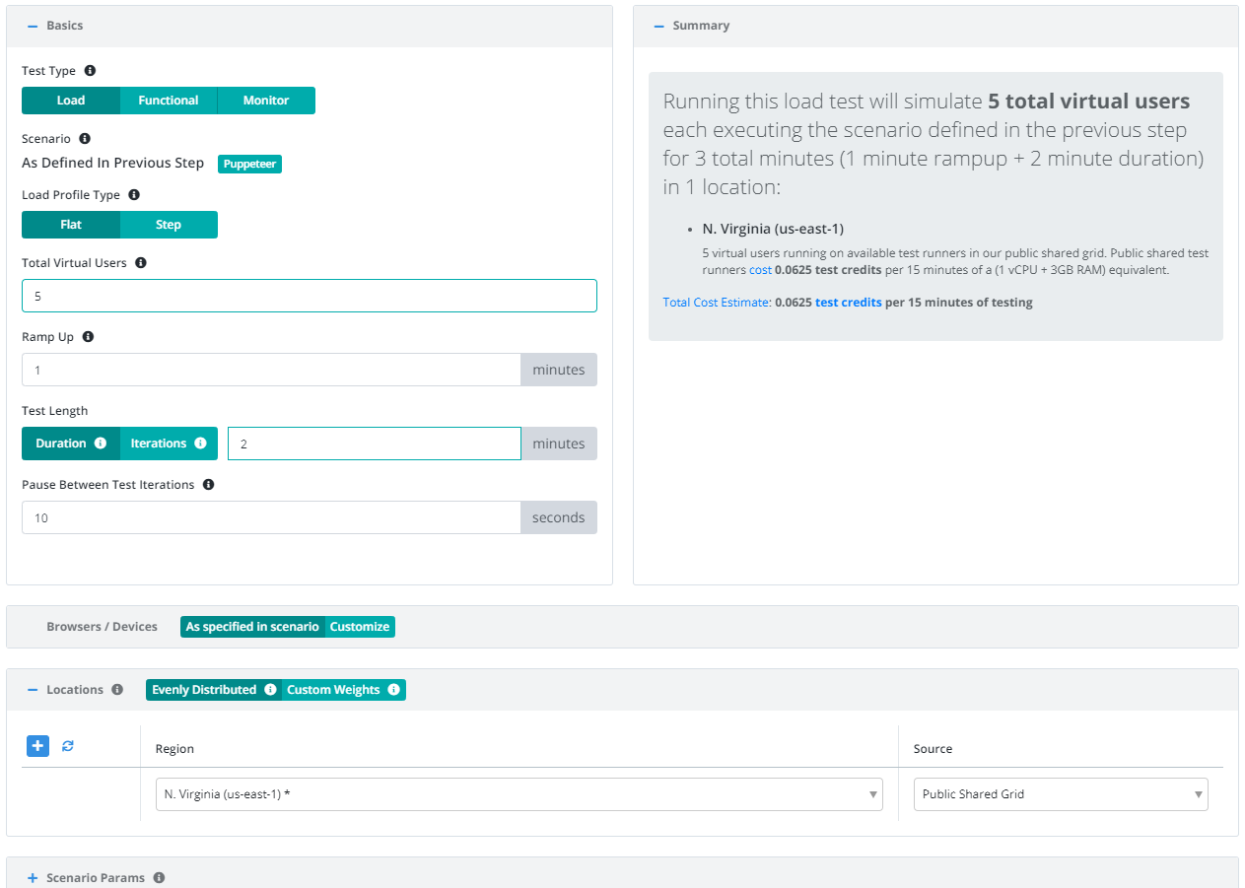Screen dimensions: 1245x888
Task: Choose the Flat load profile
Action: point(71,225)
